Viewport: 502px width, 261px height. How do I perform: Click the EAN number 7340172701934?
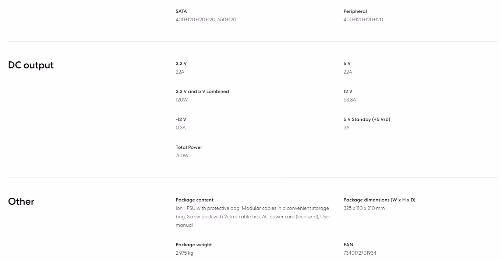[x=360, y=253]
